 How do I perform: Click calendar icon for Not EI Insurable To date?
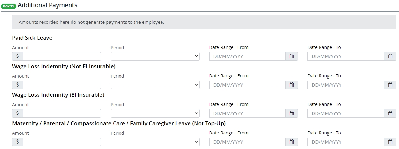pyautogui.click(x=390, y=85)
